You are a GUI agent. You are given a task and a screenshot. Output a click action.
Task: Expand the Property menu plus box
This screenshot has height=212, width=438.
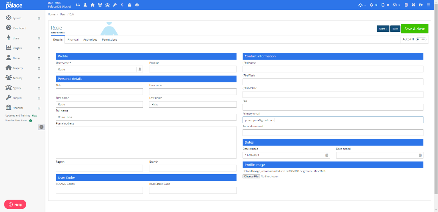point(39,68)
